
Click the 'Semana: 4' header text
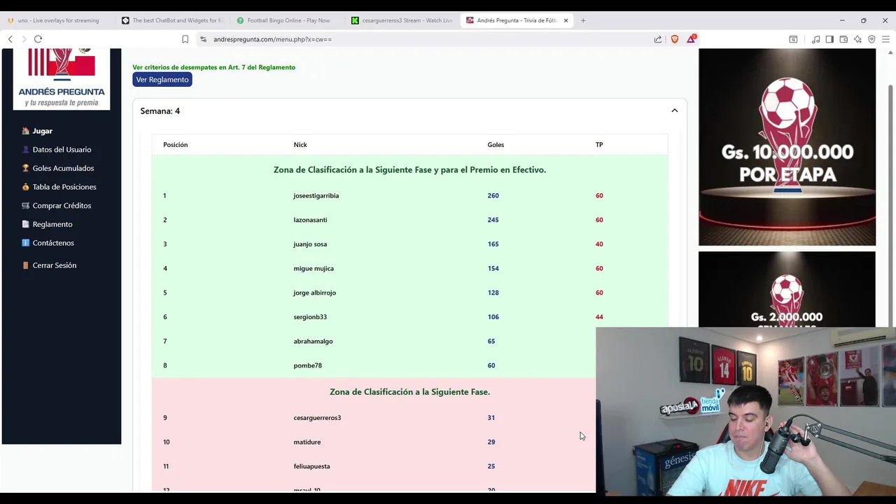click(160, 111)
